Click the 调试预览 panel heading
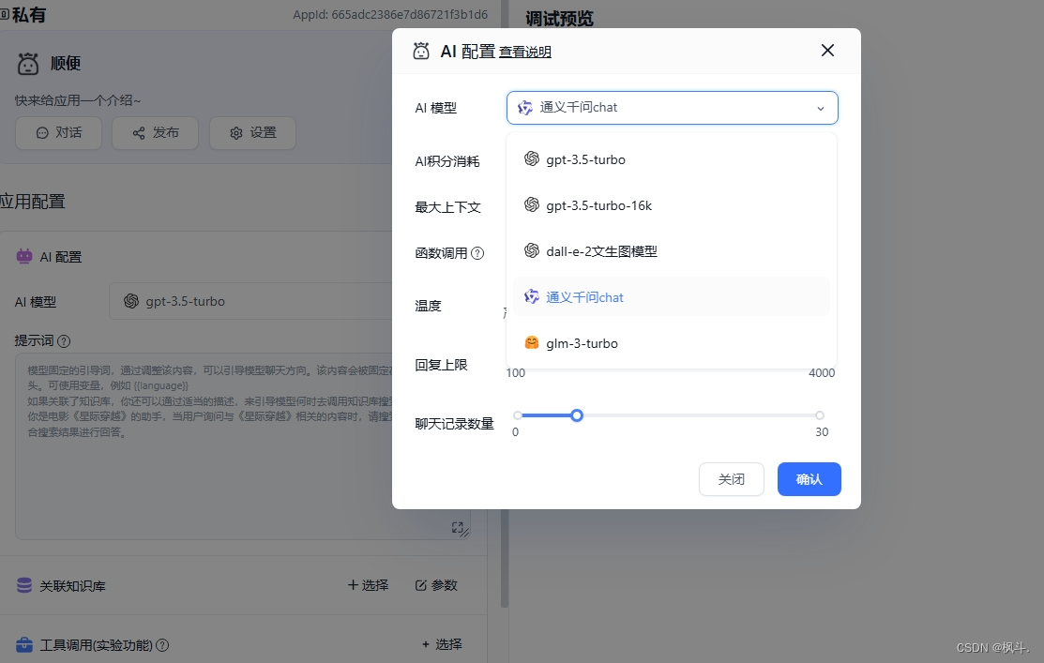Image resolution: width=1044 pixels, height=663 pixels. click(559, 18)
